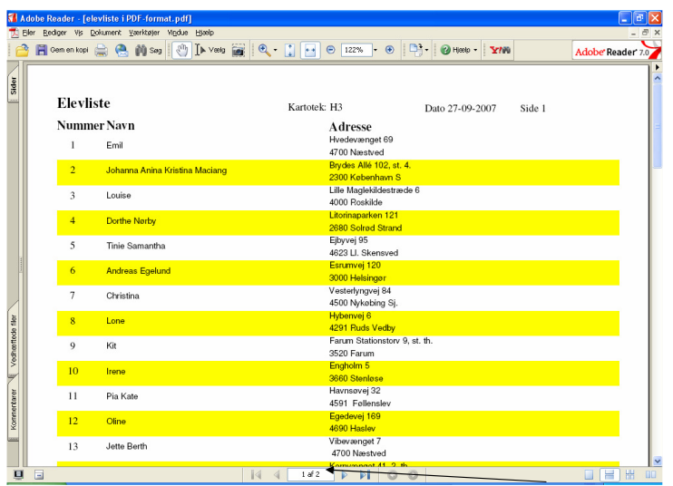Viewport: 673px width, 486px height.
Task: Go to the next page arrow
Action: 345,475
